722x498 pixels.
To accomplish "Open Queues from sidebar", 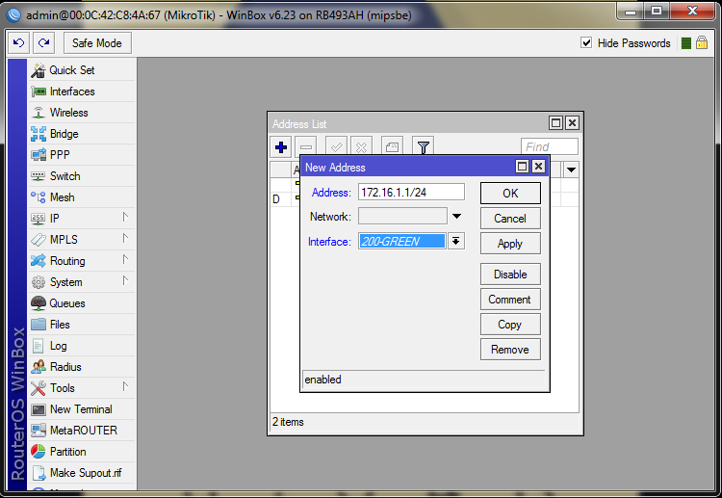I will [83, 303].
